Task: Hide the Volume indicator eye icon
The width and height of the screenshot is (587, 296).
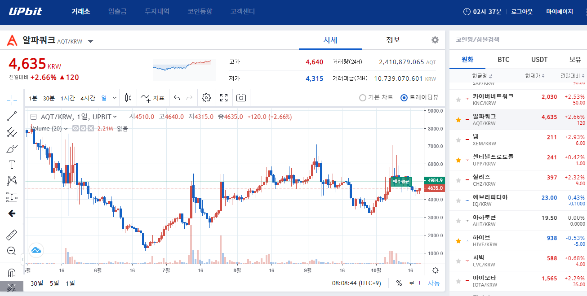Action: click(x=76, y=128)
